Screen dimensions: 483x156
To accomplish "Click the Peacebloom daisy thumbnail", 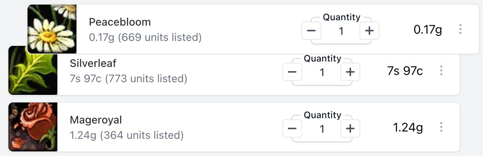I will 52,29.
